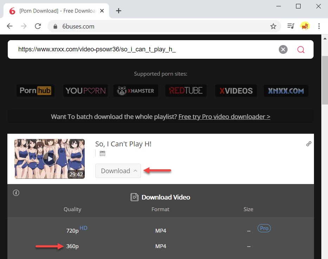Image resolution: width=328 pixels, height=259 pixels.
Task: Click the Download Video film icon
Action: pyautogui.click(x=135, y=197)
